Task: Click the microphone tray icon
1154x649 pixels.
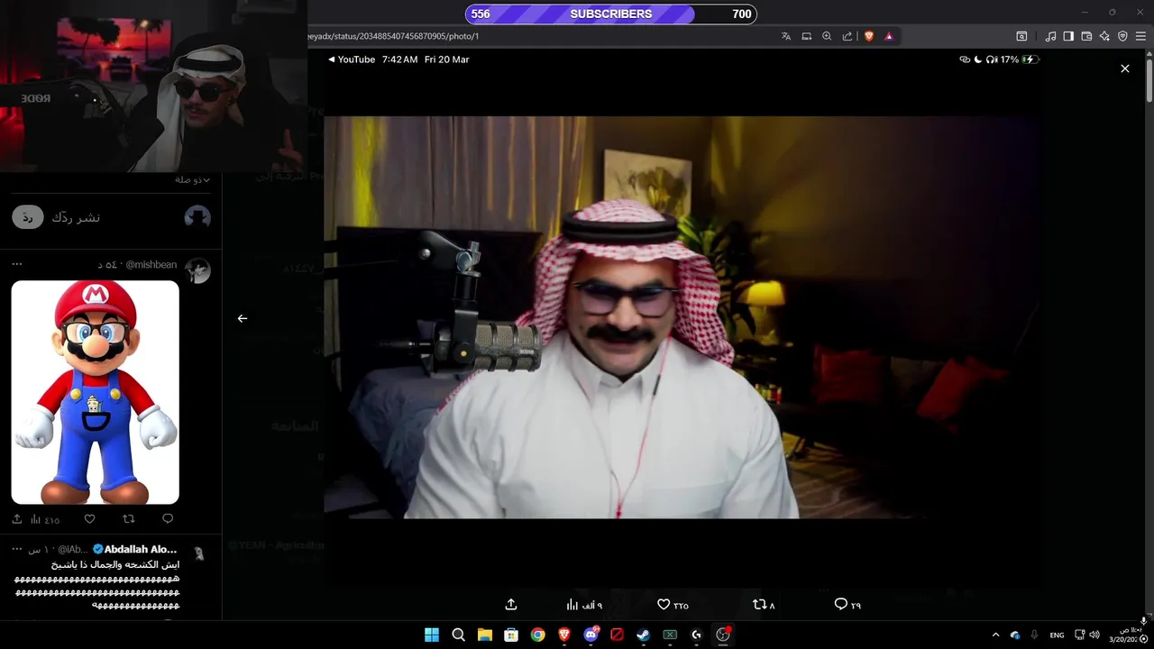Action: pyautogui.click(x=1034, y=635)
